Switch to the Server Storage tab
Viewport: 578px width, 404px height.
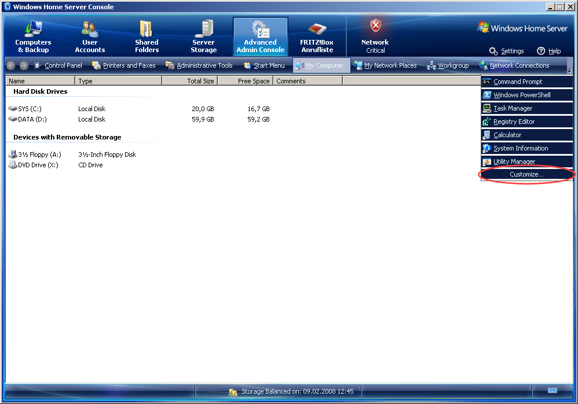203,37
